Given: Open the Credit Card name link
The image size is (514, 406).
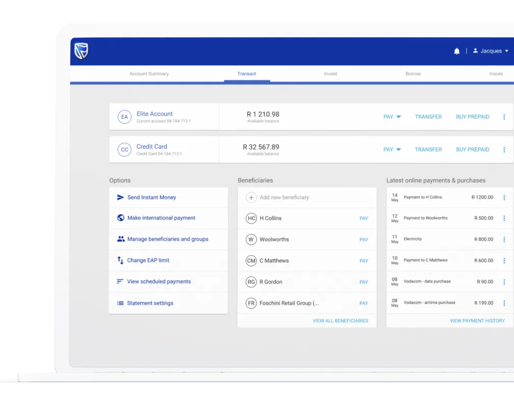Looking at the screenshot, I should coord(152,146).
